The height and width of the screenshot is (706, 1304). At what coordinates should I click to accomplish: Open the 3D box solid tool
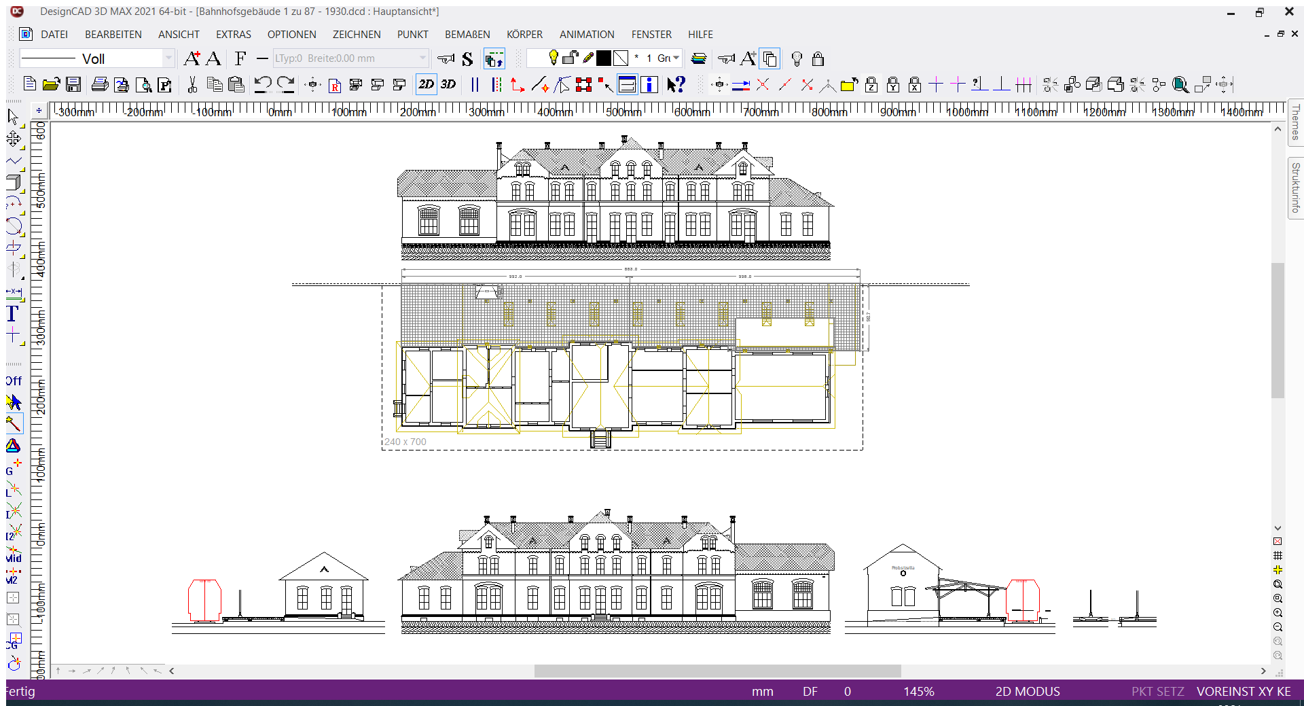14,182
